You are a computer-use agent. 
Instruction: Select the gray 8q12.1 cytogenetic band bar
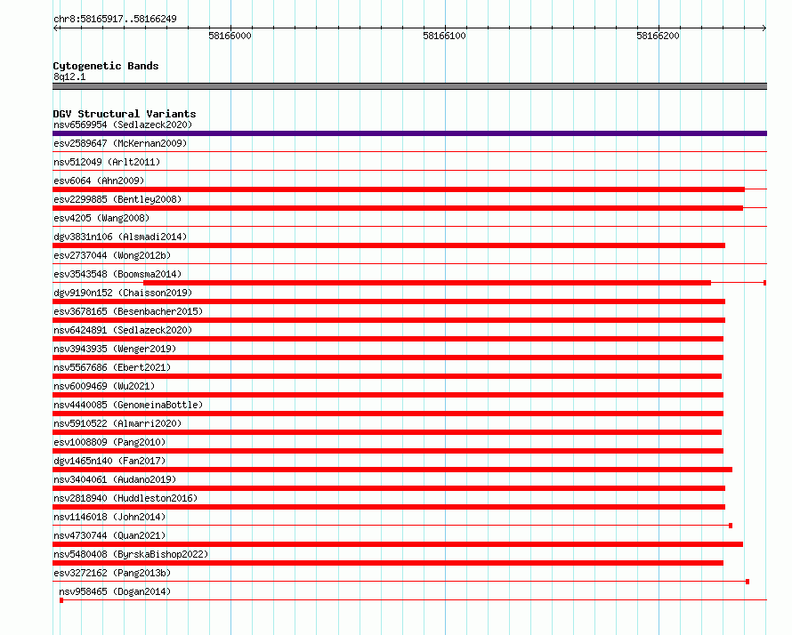click(409, 86)
